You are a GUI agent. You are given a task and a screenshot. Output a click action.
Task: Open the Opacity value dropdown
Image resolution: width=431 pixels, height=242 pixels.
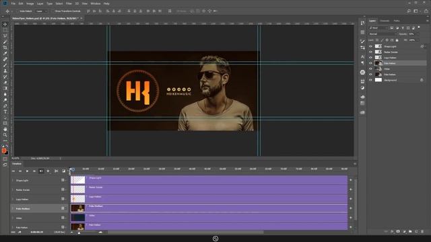pyautogui.click(x=418, y=34)
